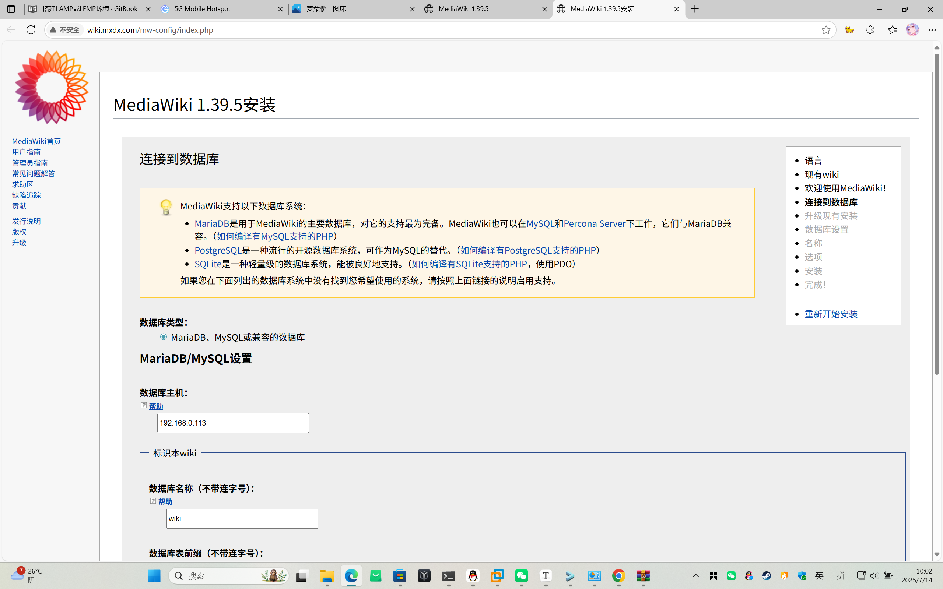Follow the PostgreSQL link
Image resolution: width=943 pixels, height=589 pixels.
(218, 250)
